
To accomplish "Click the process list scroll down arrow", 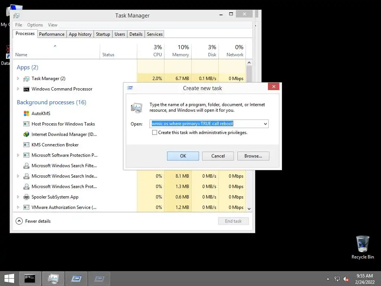I will 249,209.
